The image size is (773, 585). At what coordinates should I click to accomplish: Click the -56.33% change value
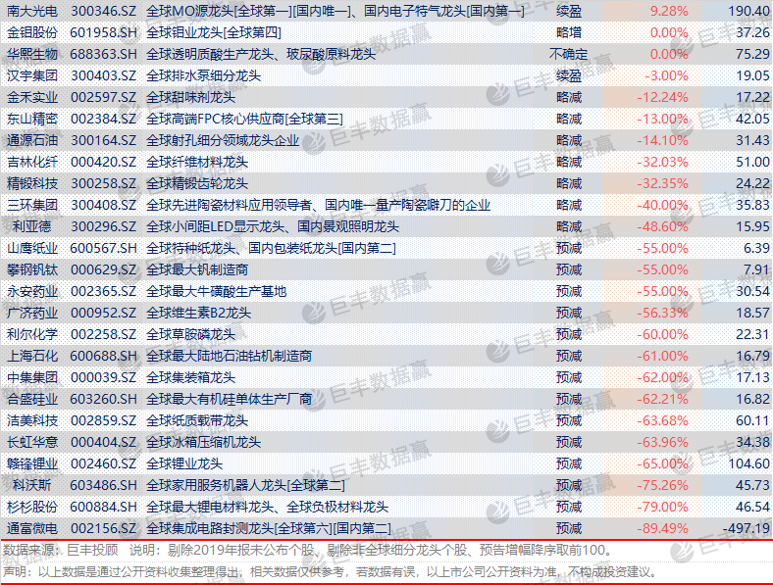[x=662, y=313]
